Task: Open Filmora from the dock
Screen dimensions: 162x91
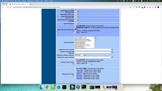Action: pos(72,87)
